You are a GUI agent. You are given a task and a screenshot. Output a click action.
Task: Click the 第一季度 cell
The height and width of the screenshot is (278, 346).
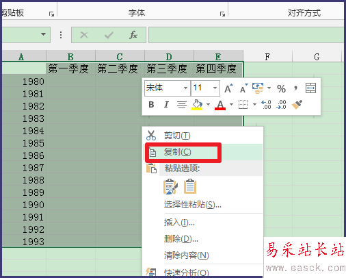tap(70, 68)
